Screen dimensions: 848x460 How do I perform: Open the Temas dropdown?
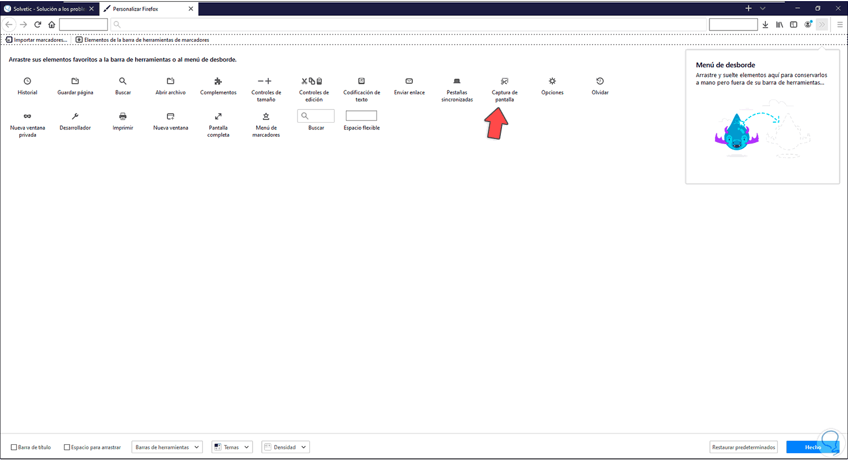pos(232,447)
